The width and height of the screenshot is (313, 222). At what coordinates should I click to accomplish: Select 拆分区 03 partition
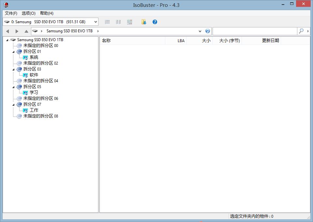pos(32,69)
